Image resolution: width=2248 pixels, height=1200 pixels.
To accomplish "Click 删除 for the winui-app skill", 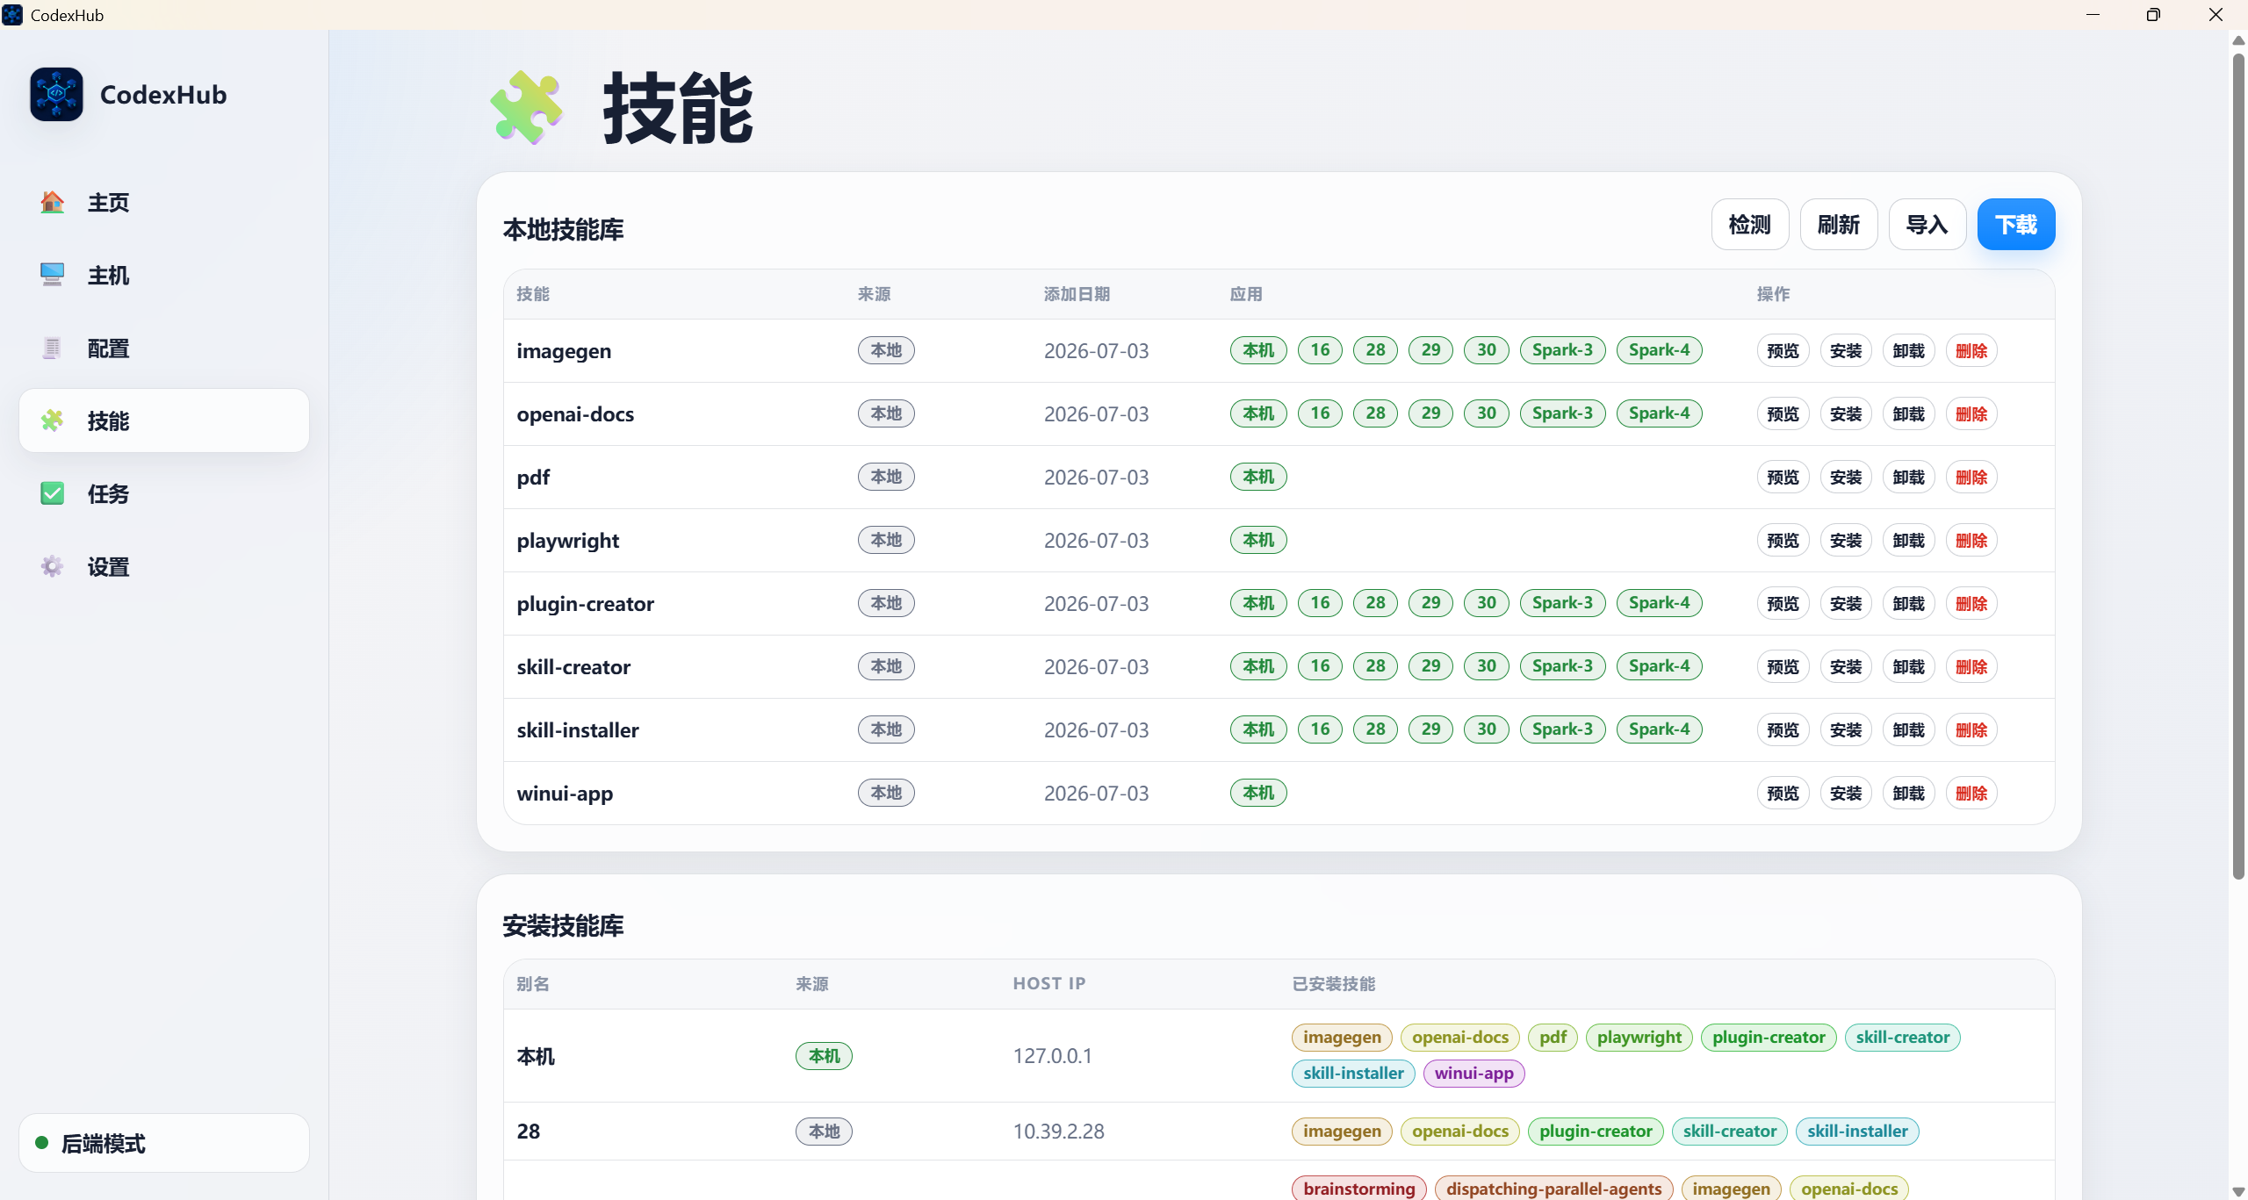I will [x=1972, y=794].
